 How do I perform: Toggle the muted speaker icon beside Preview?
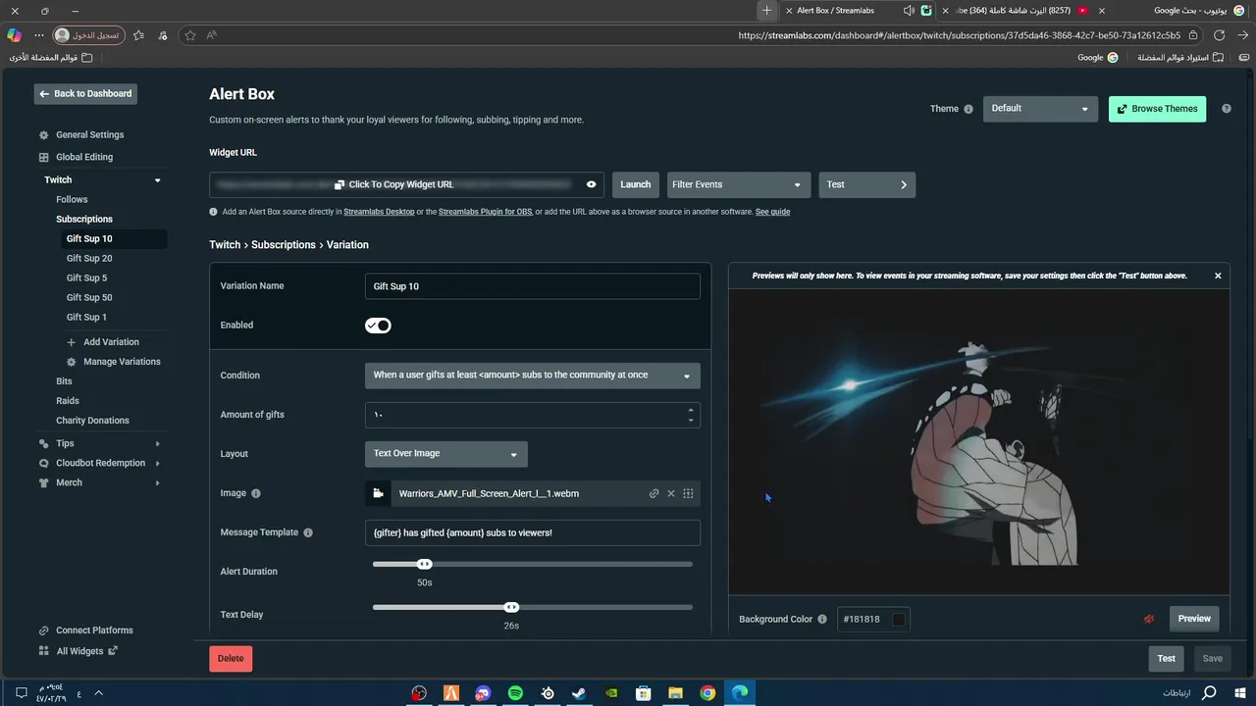1149,619
